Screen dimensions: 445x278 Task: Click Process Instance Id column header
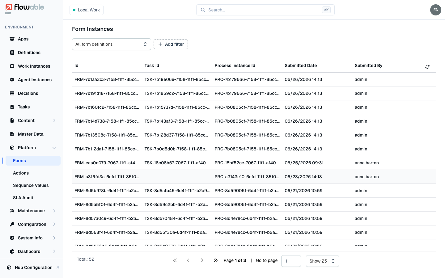tap(235, 65)
